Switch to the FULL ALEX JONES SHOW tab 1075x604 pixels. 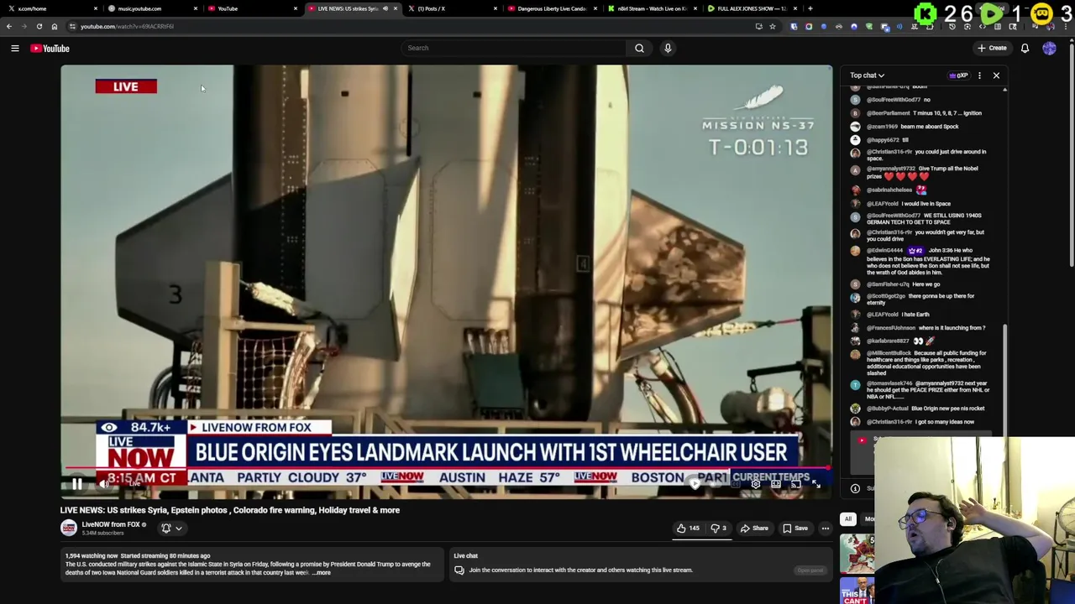pos(750,8)
